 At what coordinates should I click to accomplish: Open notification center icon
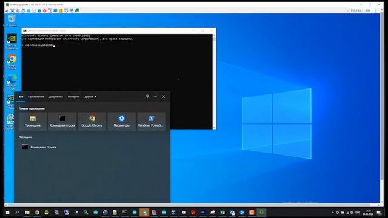(379, 213)
